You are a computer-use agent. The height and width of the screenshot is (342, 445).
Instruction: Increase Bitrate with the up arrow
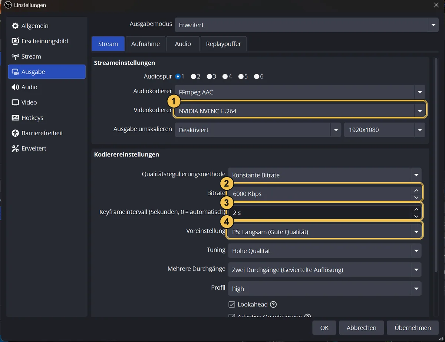416,190
